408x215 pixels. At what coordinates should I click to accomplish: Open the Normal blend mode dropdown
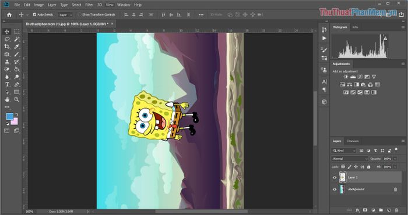coord(350,159)
